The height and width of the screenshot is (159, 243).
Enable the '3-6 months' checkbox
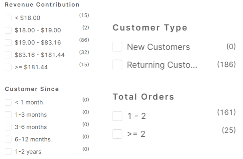coord(8,127)
